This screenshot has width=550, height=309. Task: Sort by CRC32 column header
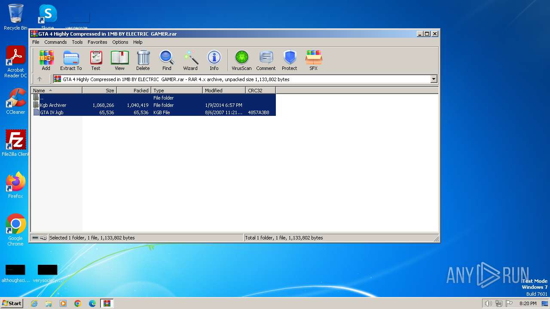[260, 90]
